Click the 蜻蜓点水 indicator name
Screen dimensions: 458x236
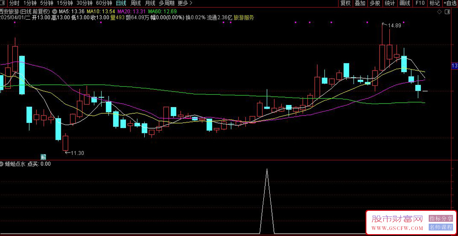15,164
